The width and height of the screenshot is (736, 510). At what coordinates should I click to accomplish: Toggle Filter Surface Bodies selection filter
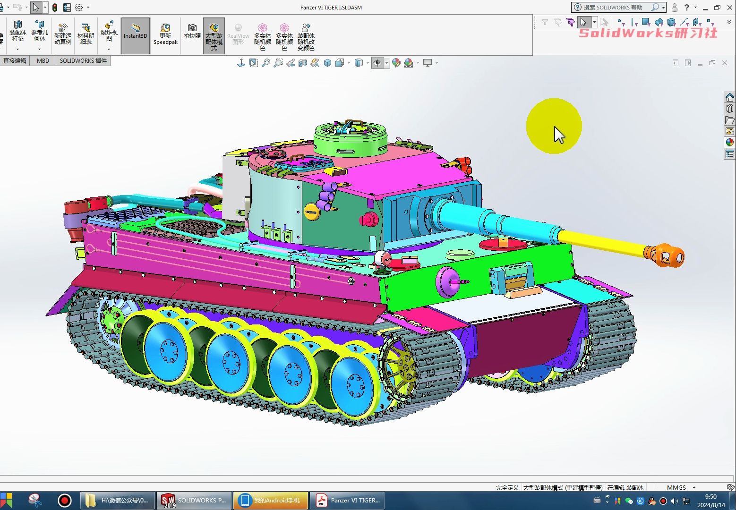coord(659,22)
